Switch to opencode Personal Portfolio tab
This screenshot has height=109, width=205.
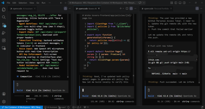(156, 9)
